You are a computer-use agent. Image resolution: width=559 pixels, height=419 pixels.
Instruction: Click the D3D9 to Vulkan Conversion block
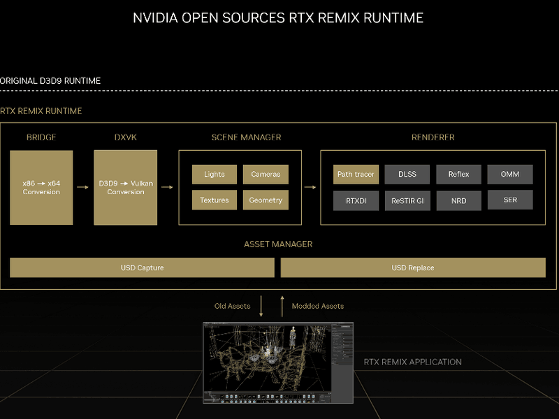[126, 187]
